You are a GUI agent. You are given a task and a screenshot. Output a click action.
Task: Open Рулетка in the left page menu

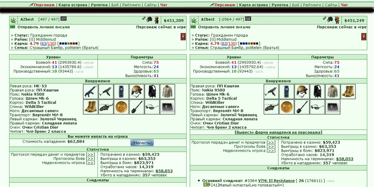pyautogui.click(x=99, y=5)
